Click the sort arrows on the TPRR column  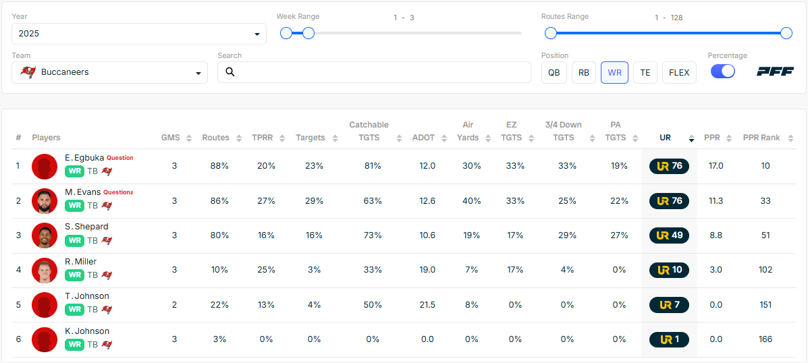pyautogui.click(x=281, y=138)
